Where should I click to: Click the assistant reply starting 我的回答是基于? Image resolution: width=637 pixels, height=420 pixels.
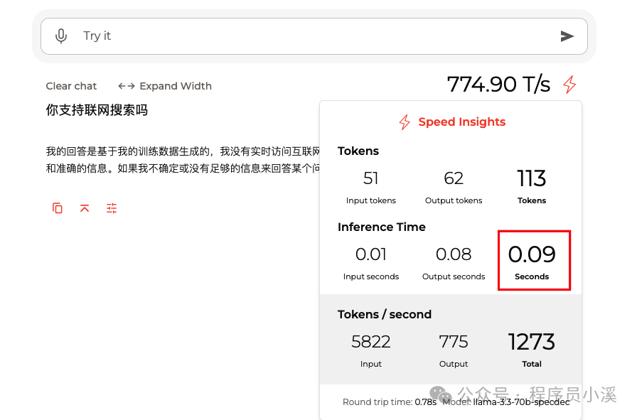click(183, 160)
